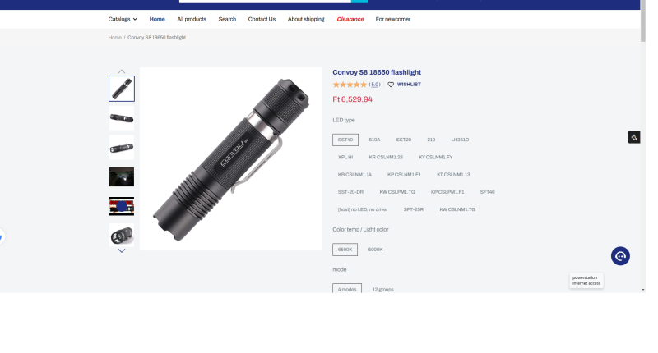The image size is (658, 353).
Task: Expand the Catalogs dropdown menu
Action: pos(123,19)
